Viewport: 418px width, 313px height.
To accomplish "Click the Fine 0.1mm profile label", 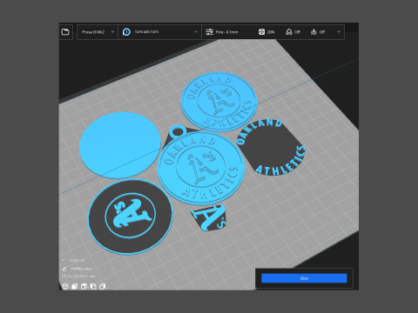I will point(226,32).
